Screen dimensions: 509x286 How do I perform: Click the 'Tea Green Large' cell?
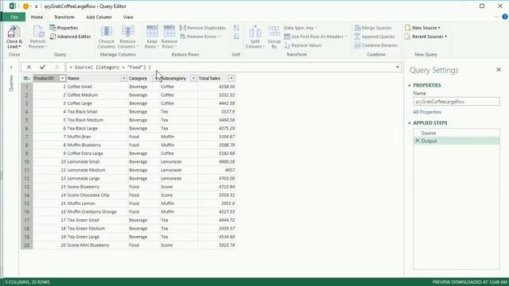97,237
